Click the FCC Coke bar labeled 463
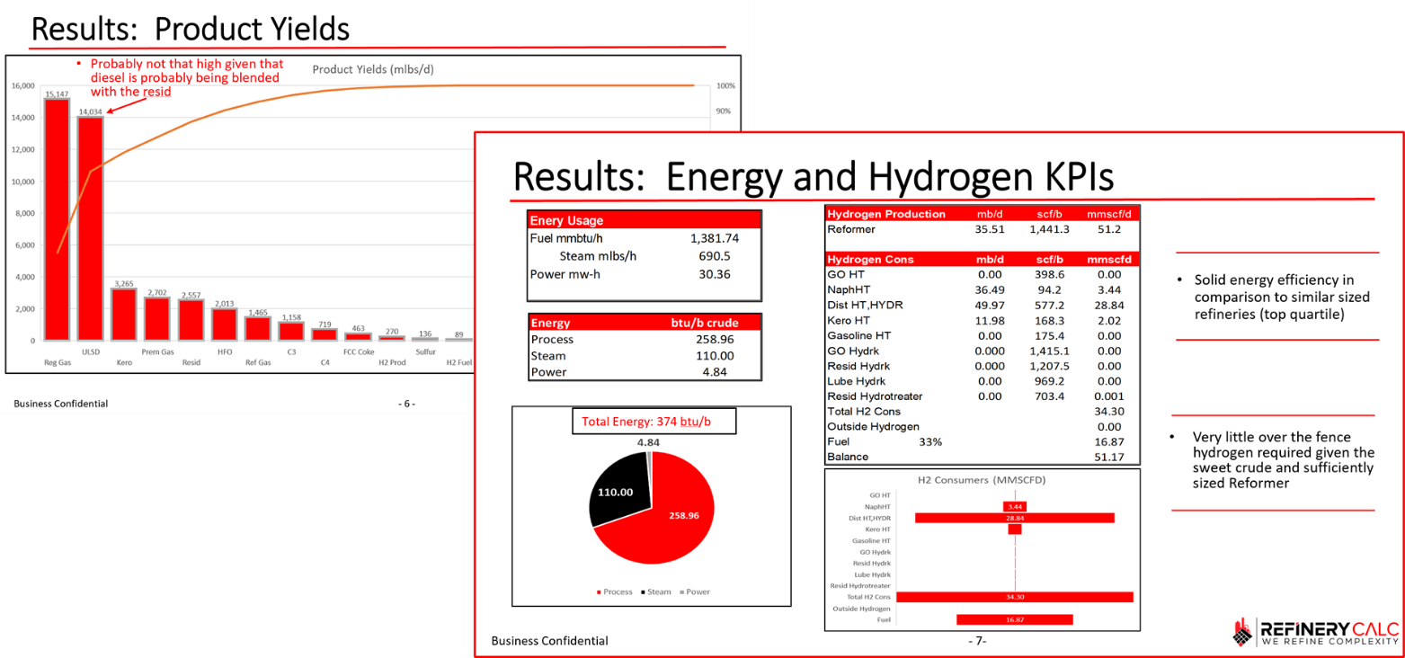The image size is (1405, 658). [x=358, y=337]
